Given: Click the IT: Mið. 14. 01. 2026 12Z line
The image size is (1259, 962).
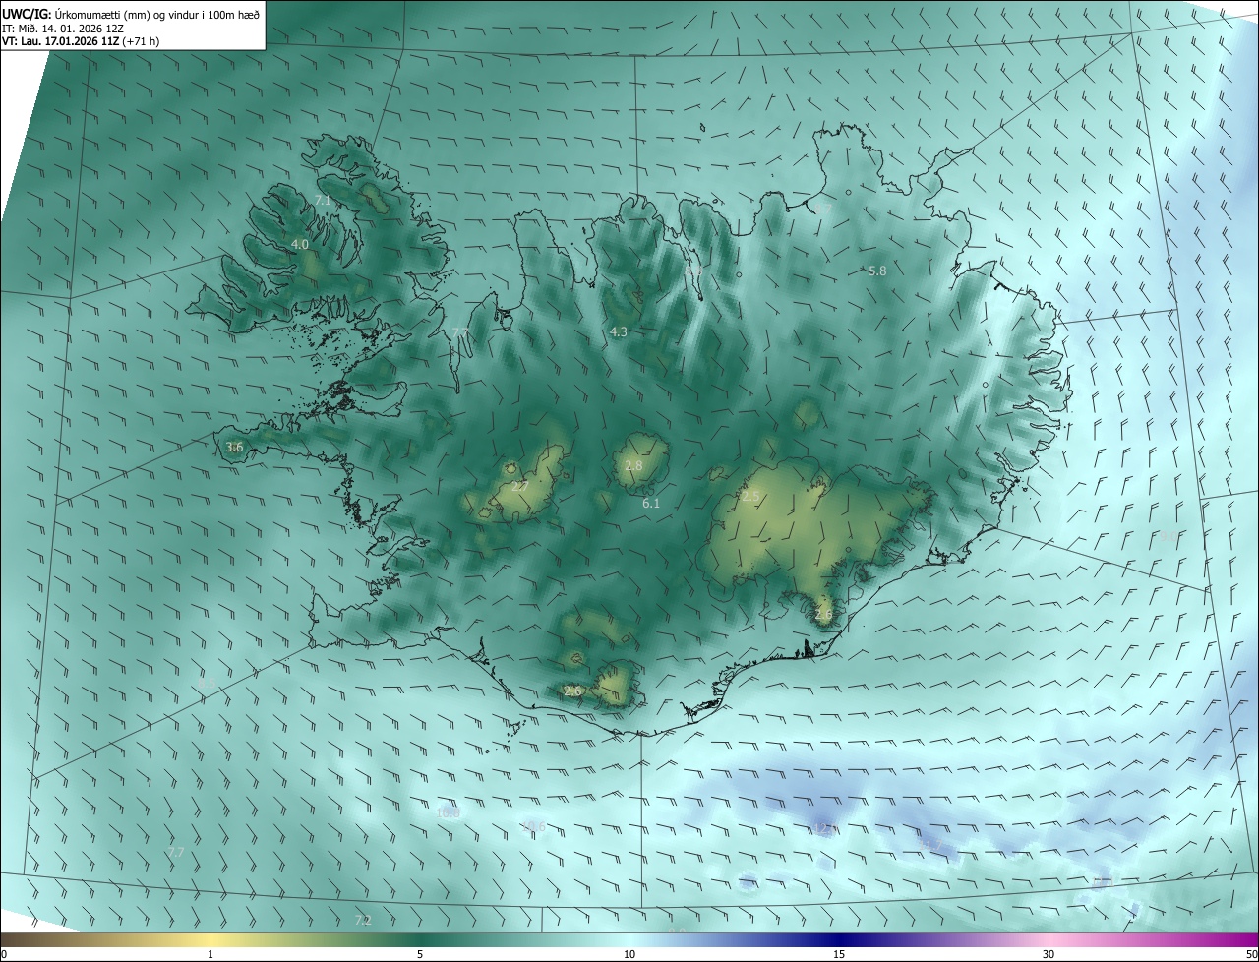Looking at the screenshot, I should 63,29.
